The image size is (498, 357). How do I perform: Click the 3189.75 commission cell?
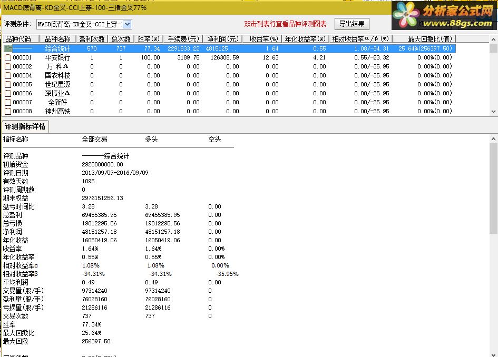[188, 57]
